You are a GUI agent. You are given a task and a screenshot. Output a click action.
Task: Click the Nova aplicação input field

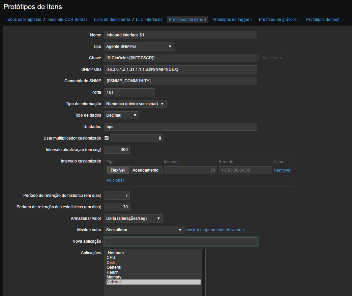(181, 241)
